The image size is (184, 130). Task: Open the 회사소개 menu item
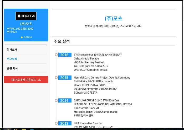tap(12, 50)
